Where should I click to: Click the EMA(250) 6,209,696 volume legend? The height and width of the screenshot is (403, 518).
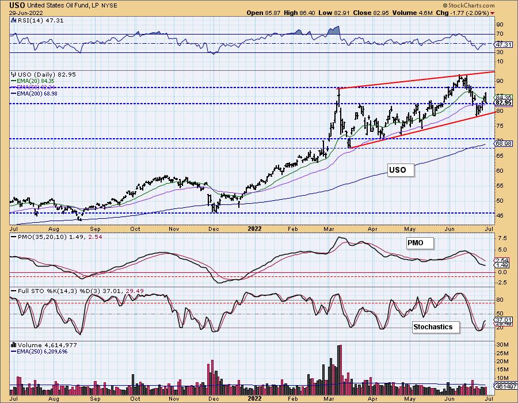tap(39, 351)
